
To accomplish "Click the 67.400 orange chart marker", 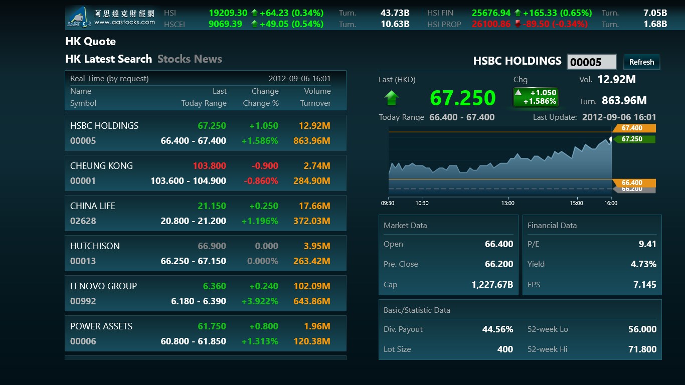I will pos(634,128).
